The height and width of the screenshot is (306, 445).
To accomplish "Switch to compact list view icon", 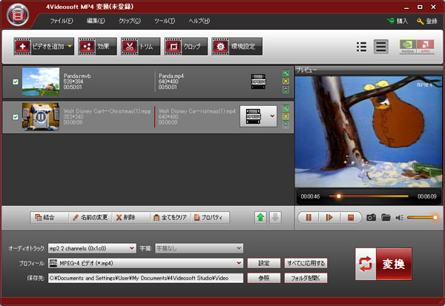I will pos(361,47).
